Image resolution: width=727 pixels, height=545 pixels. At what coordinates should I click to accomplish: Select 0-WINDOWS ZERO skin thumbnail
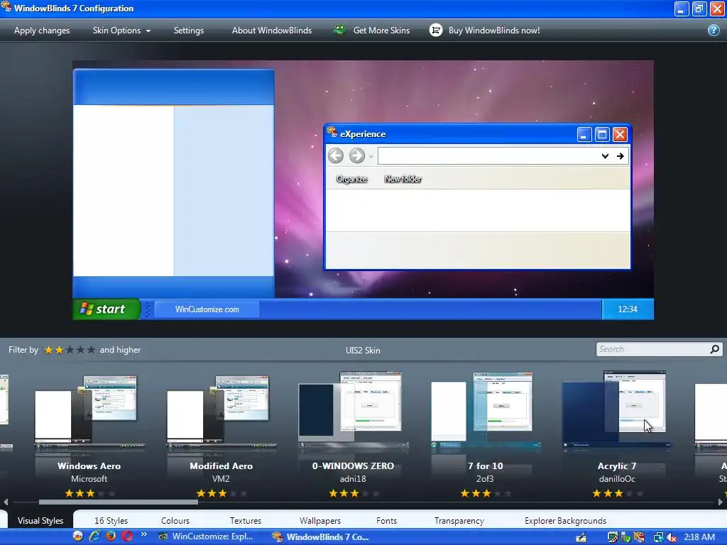point(353,410)
